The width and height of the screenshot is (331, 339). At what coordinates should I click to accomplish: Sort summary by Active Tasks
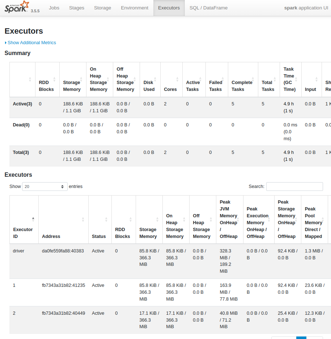coord(194,79)
